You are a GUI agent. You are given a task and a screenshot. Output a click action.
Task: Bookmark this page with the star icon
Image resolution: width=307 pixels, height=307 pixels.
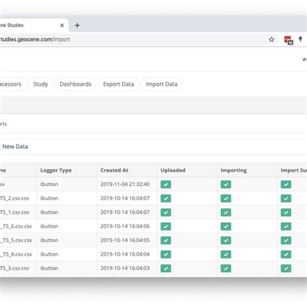coord(271,40)
